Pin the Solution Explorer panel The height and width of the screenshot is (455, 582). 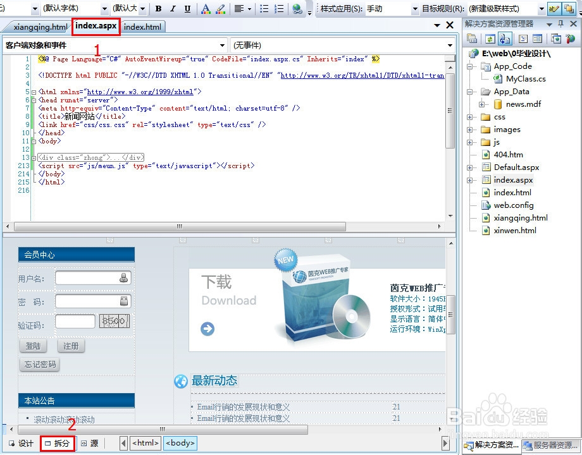tap(561, 24)
